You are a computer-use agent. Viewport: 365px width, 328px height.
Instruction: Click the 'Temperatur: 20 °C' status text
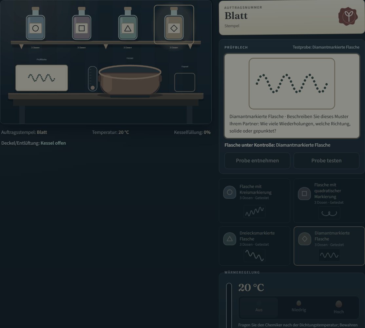[110, 132]
